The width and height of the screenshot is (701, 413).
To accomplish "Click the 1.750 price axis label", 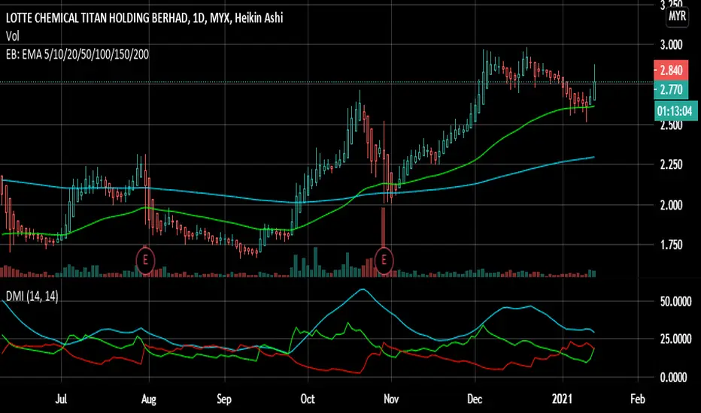I will pos(671,245).
